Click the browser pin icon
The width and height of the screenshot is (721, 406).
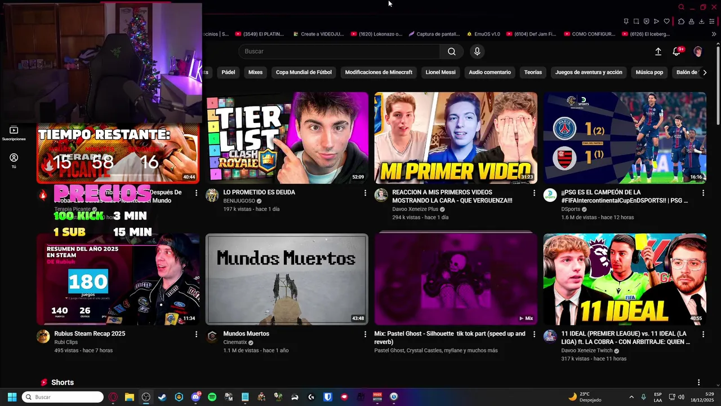[x=626, y=21]
